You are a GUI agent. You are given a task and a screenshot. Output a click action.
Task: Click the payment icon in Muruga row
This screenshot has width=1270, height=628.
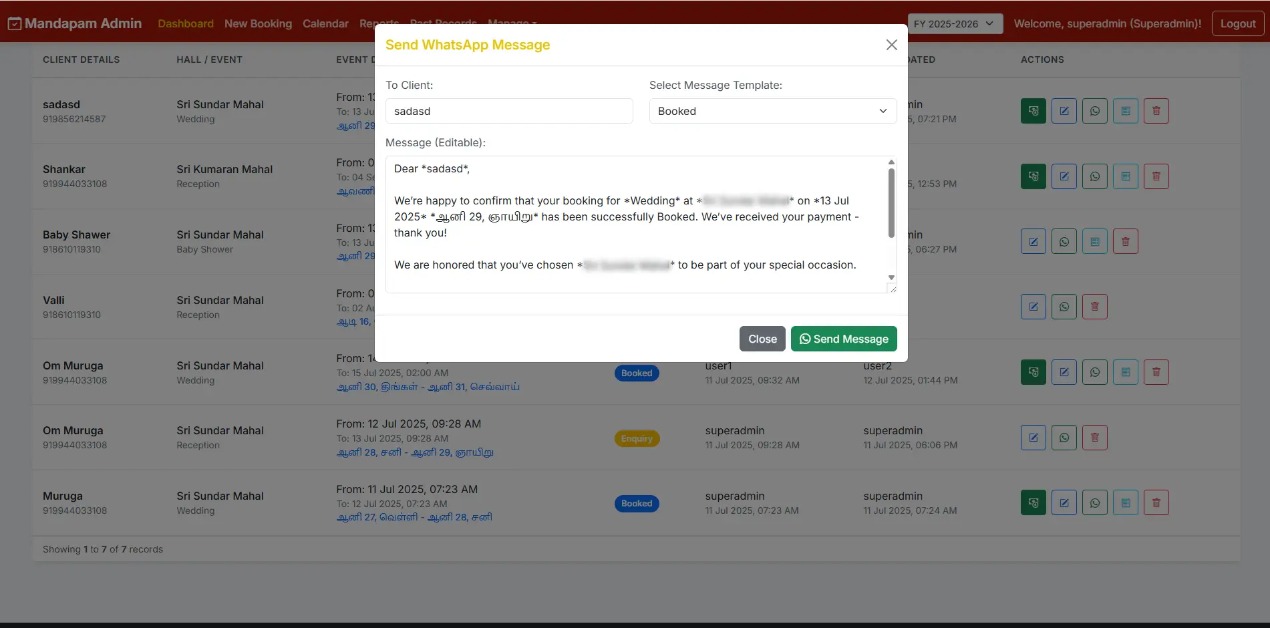(1033, 502)
